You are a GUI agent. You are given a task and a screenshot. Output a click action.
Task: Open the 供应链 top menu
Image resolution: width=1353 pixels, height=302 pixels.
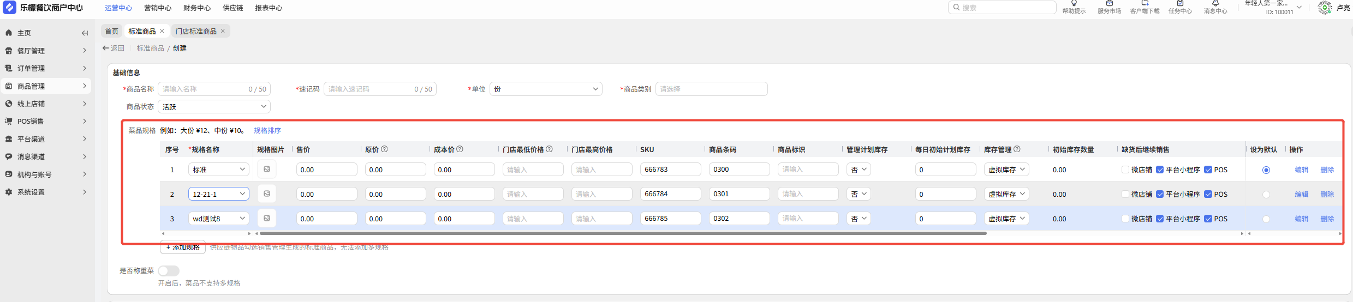(233, 8)
